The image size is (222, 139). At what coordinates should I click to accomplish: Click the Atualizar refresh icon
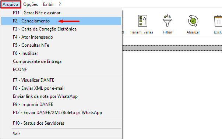pos(193,21)
